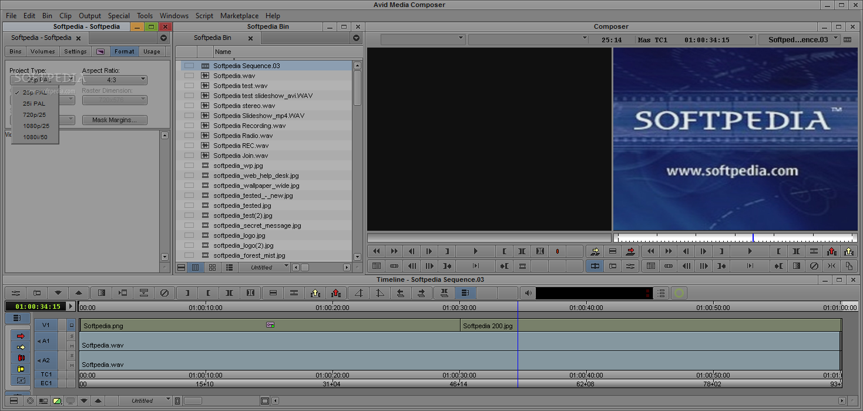Open the Output menu
The width and height of the screenshot is (863, 411).
(90, 16)
